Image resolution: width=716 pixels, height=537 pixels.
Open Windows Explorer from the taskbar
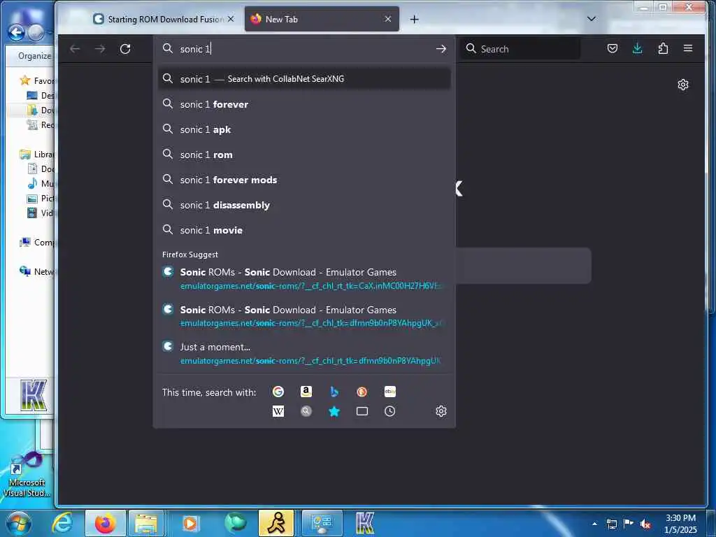click(146, 523)
